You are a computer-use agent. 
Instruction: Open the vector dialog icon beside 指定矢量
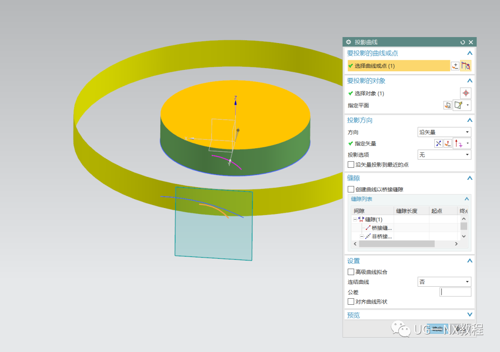tap(448, 144)
